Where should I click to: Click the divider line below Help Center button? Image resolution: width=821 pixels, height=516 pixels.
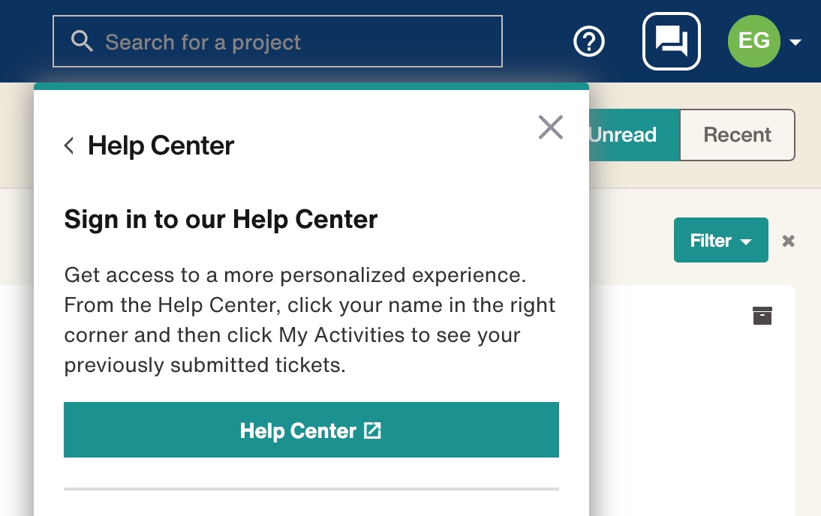point(311,488)
